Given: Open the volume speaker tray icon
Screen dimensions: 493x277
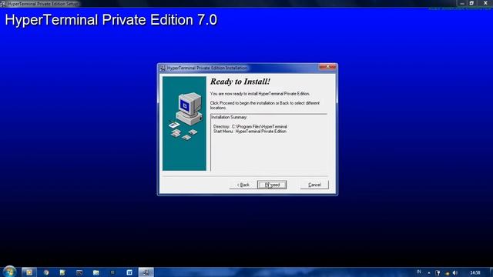Looking at the screenshot, I should tap(455, 273).
